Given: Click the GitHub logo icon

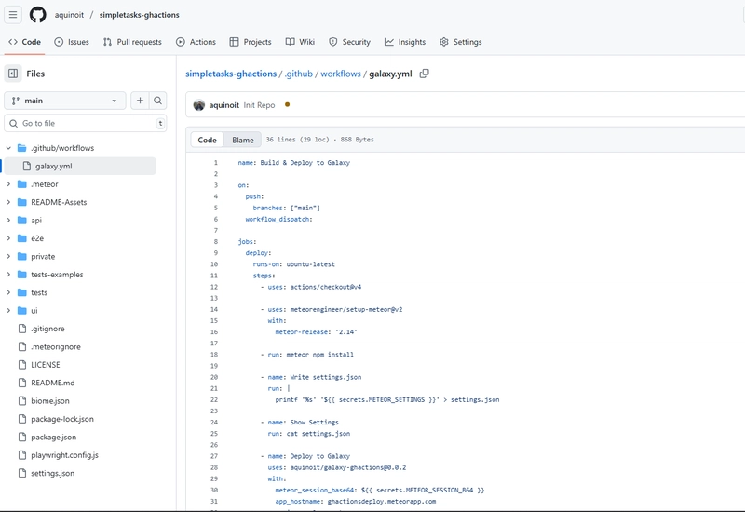Looking at the screenshot, I should tap(38, 15).
